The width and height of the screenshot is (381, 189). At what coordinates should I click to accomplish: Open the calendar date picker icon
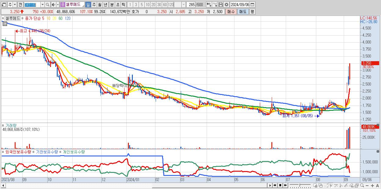[x=252, y=5]
